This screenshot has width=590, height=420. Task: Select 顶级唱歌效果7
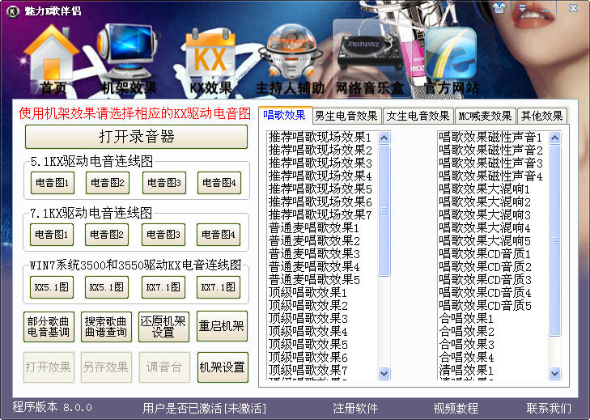tap(308, 371)
